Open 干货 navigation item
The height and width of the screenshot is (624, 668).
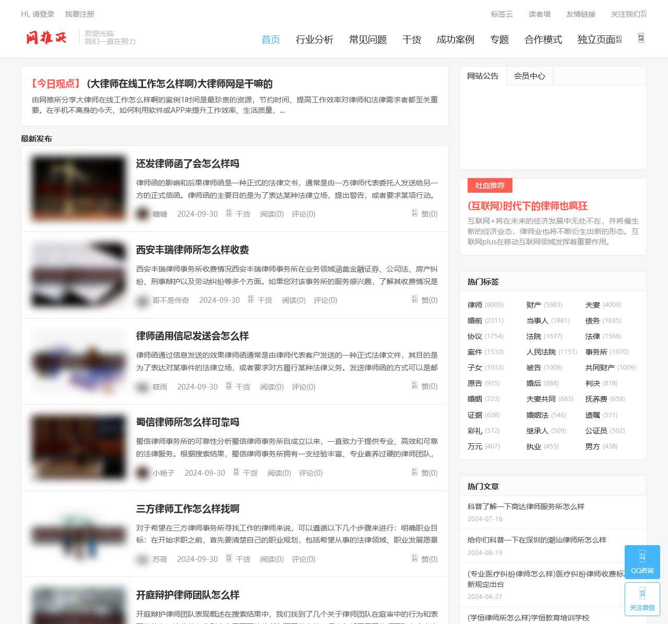(x=412, y=40)
